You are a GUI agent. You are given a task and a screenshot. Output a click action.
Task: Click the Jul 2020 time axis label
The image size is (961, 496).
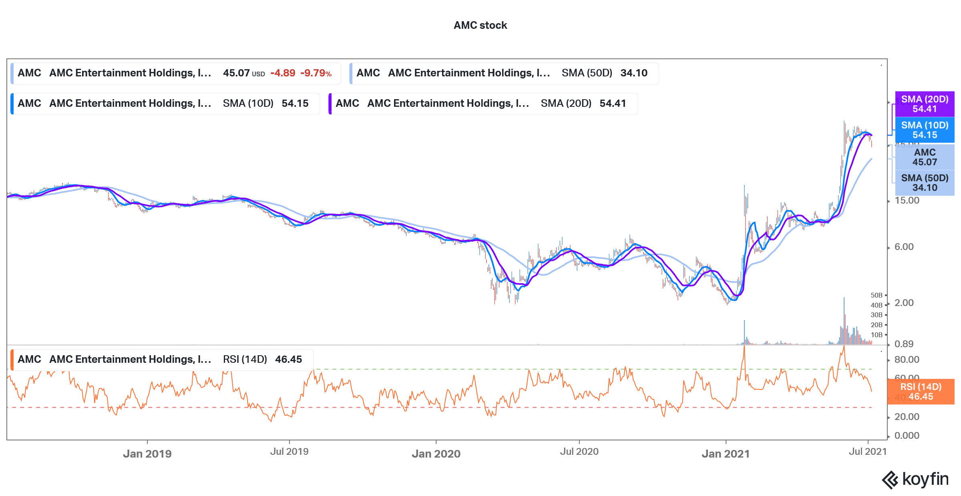pos(579,452)
